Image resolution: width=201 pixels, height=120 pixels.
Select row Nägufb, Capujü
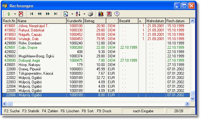[96, 35]
